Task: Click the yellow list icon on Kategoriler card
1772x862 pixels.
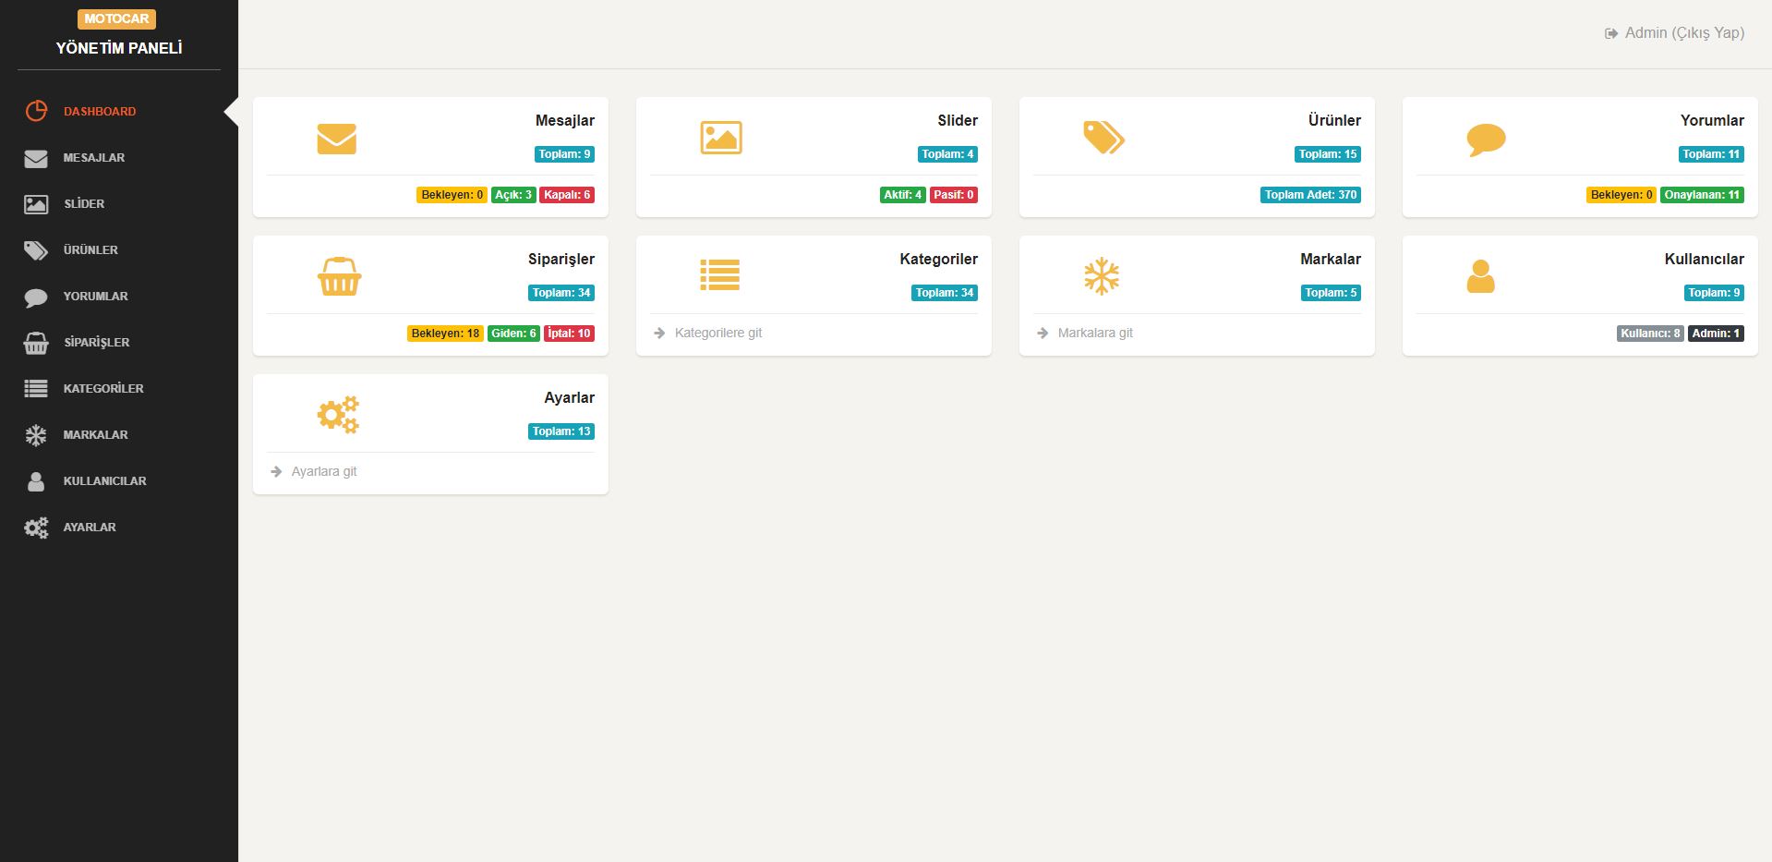Action: coord(720,275)
